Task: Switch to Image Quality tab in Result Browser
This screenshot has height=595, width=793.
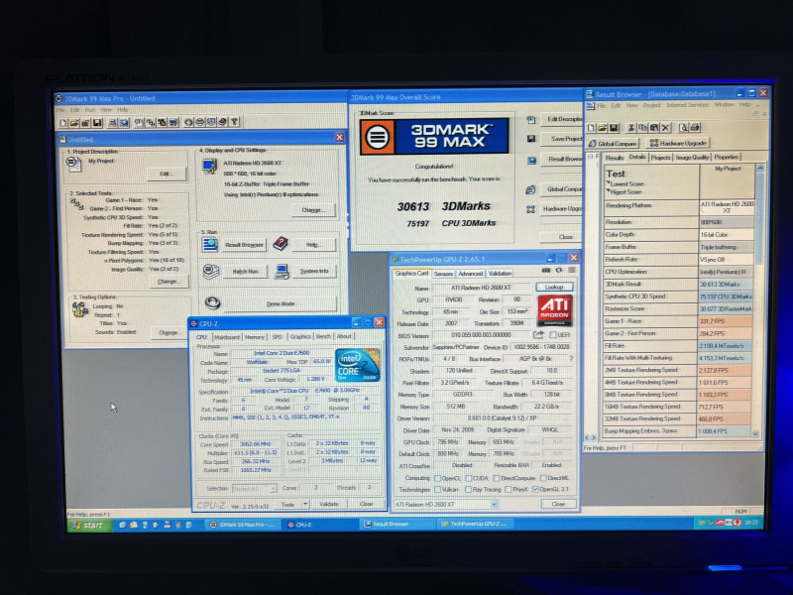Action: [692, 158]
